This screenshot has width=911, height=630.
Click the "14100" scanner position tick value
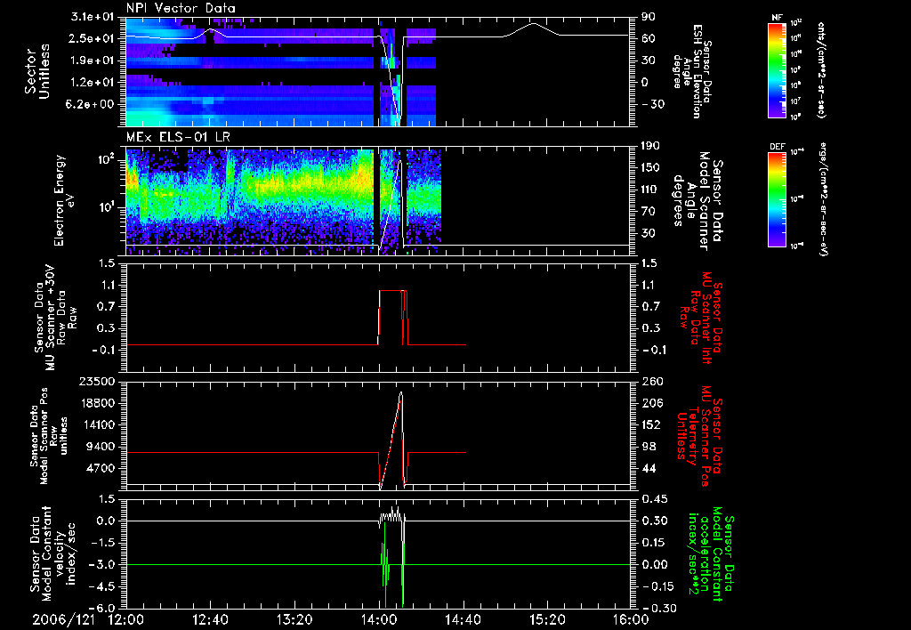coord(97,424)
